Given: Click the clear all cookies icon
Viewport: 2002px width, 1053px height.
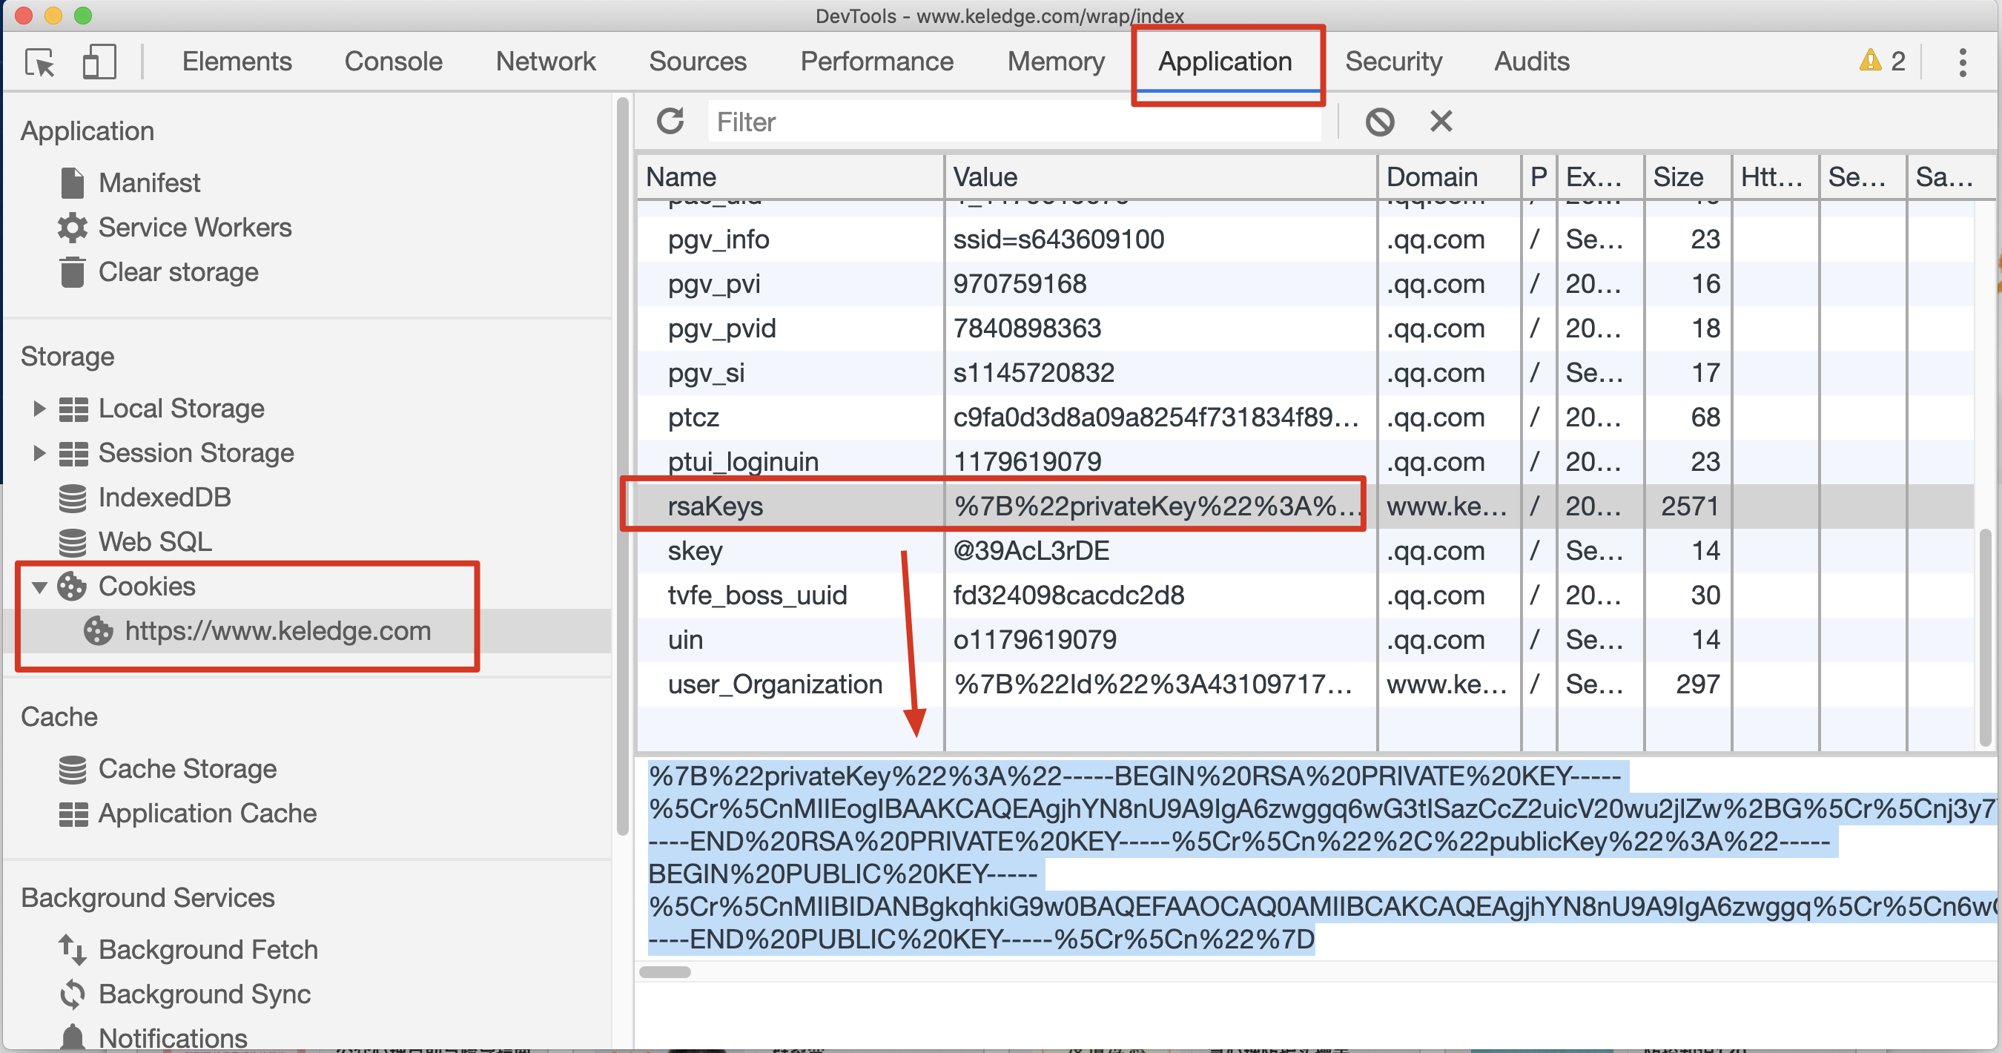Looking at the screenshot, I should (x=1379, y=121).
